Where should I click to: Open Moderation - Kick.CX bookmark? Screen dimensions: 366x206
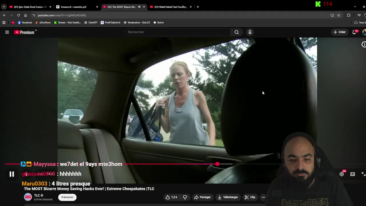pyautogui.click(x=137, y=22)
